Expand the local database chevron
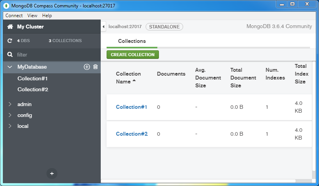Screen dimensions: 319x186 (x=10, y=126)
